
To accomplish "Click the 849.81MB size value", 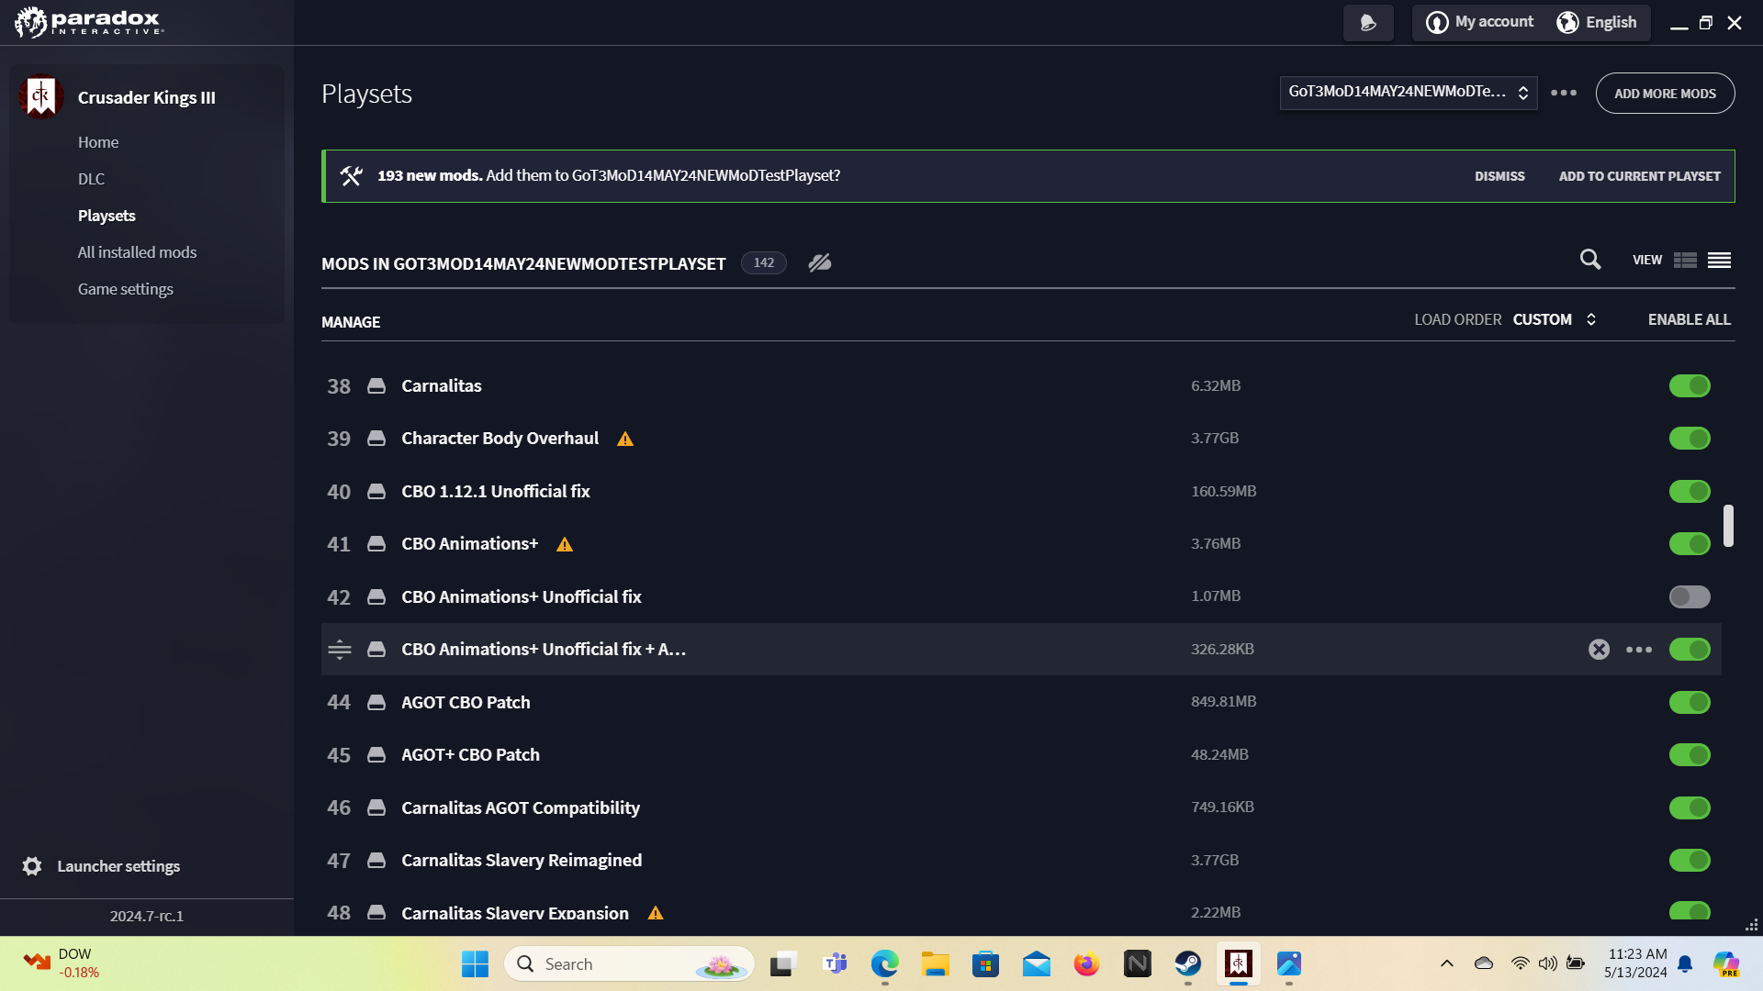I will (1223, 702).
